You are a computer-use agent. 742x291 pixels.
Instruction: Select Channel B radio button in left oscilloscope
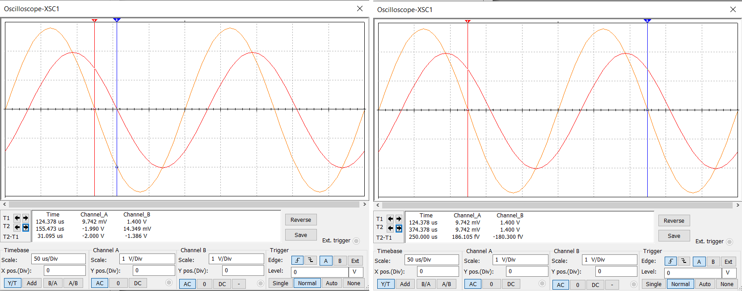[261, 283]
